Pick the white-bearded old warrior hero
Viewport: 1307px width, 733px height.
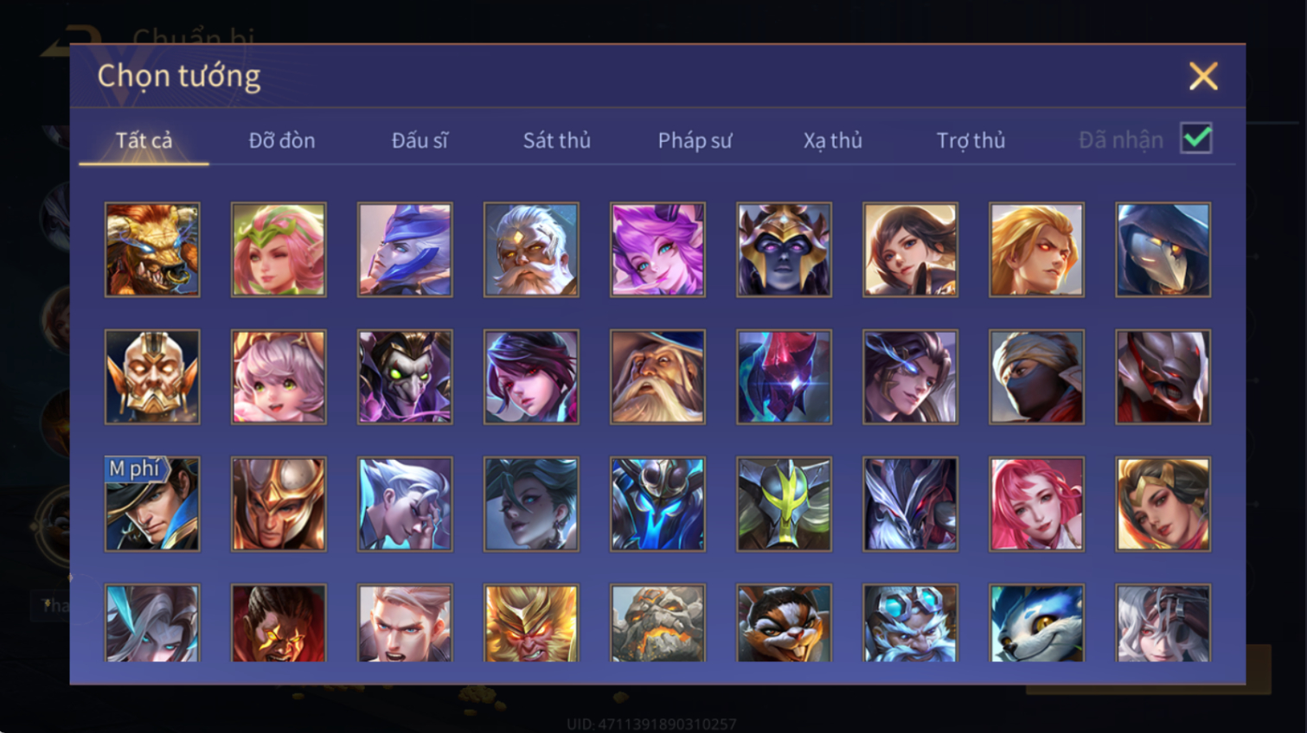[x=531, y=250]
